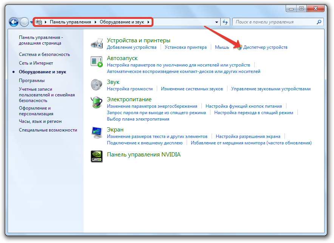
Task: Click the Devices and Printers icon
Action: [x=97, y=43]
